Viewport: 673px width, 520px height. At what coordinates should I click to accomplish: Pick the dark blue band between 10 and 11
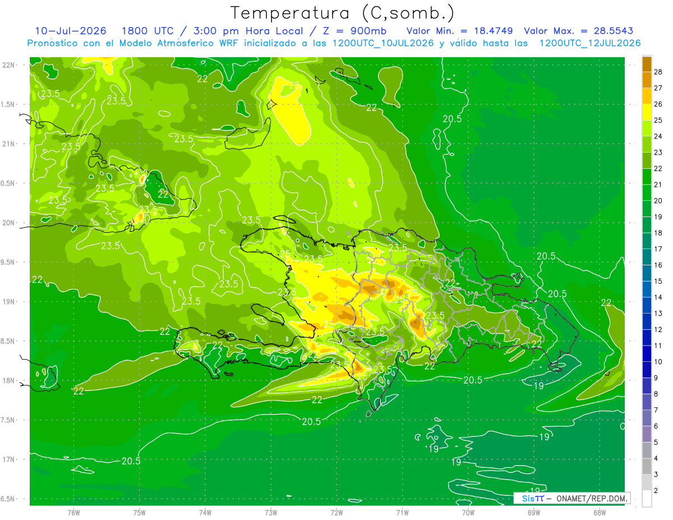coord(647,354)
